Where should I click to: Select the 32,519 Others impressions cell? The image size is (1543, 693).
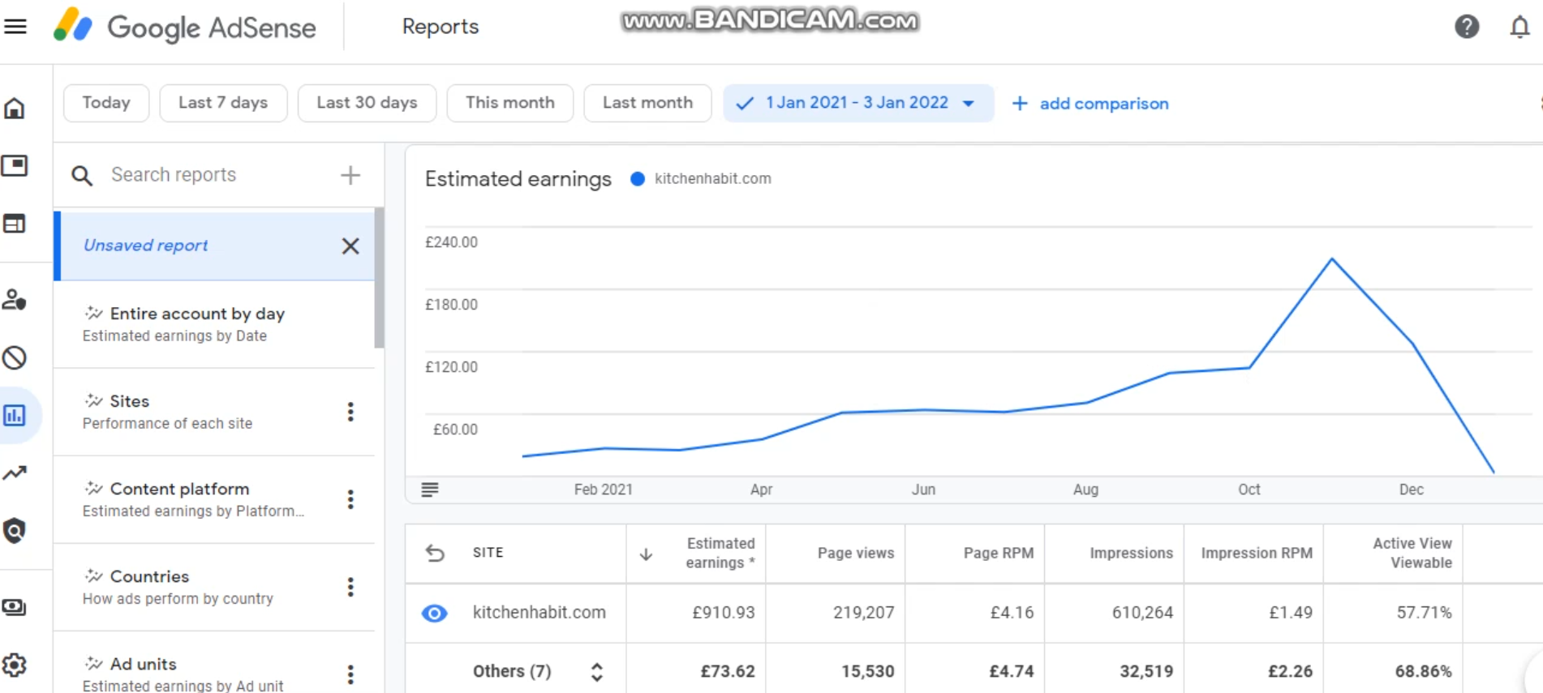(x=1147, y=672)
